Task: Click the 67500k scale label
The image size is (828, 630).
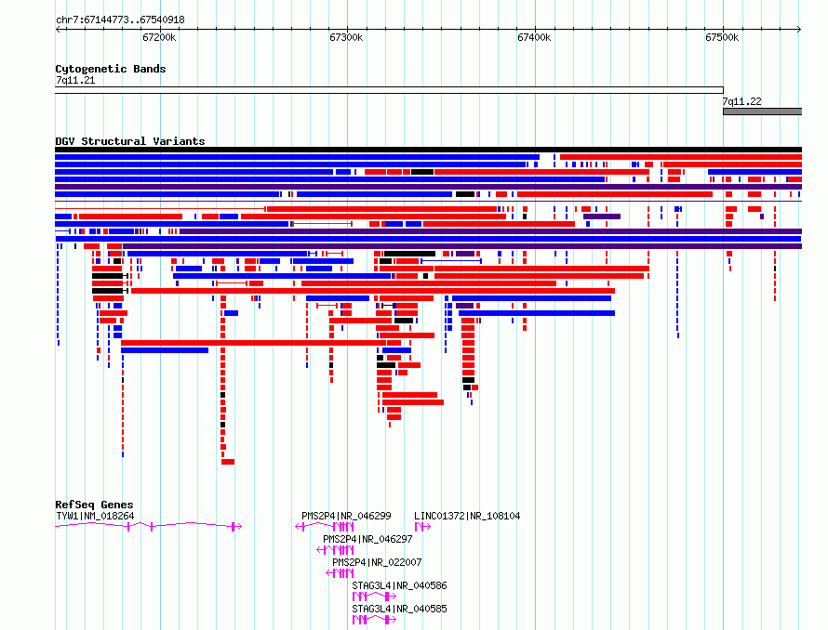Action: [722, 37]
